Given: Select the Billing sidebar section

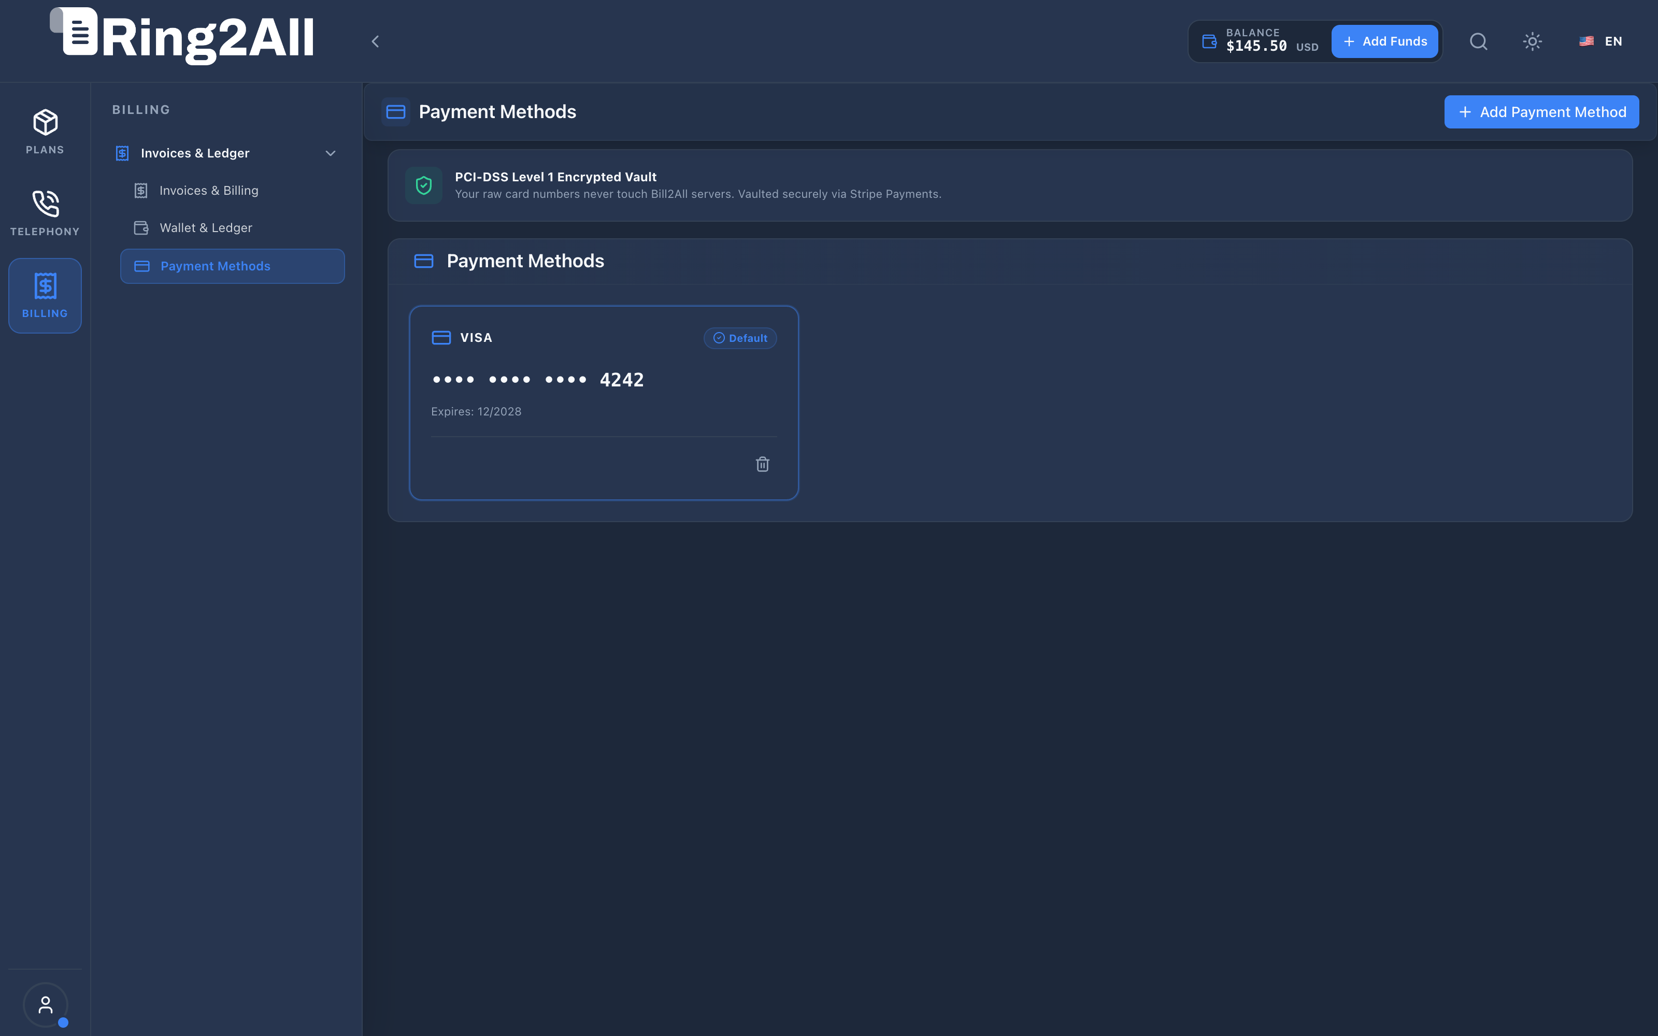Looking at the screenshot, I should pyautogui.click(x=45, y=295).
